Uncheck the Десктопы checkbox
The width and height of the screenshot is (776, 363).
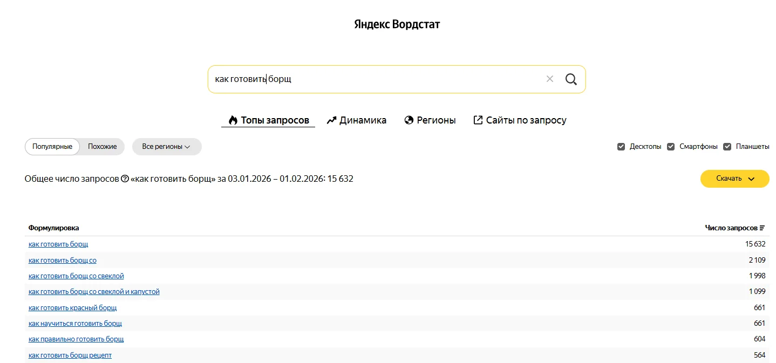[621, 147]
